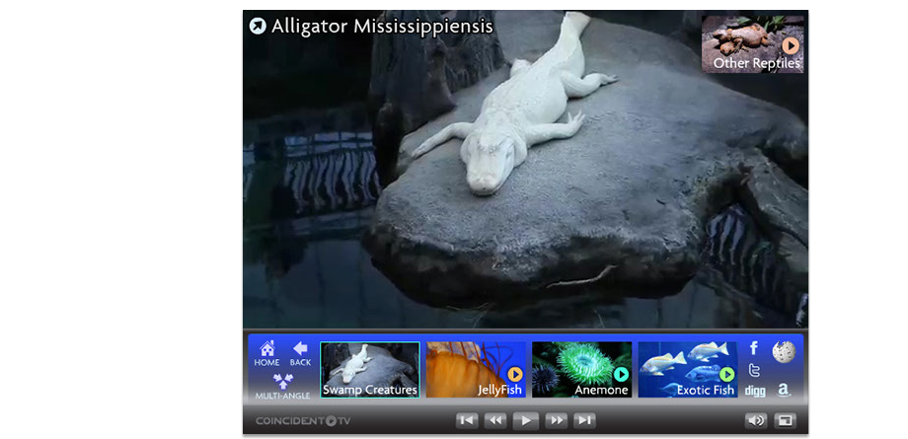Skip to the previous track
Image resolution: width=908 pixels, height=439 pixels.
tap(467, 420)
